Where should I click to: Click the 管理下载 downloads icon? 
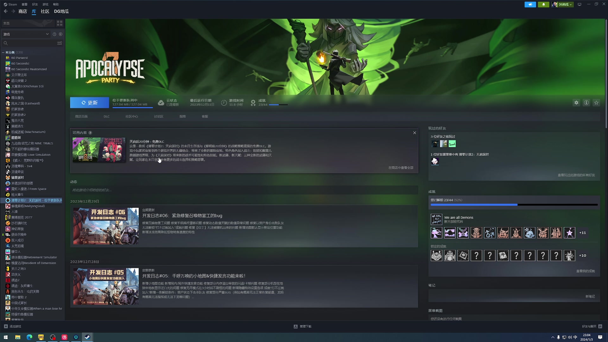click(x=295, y=326)
